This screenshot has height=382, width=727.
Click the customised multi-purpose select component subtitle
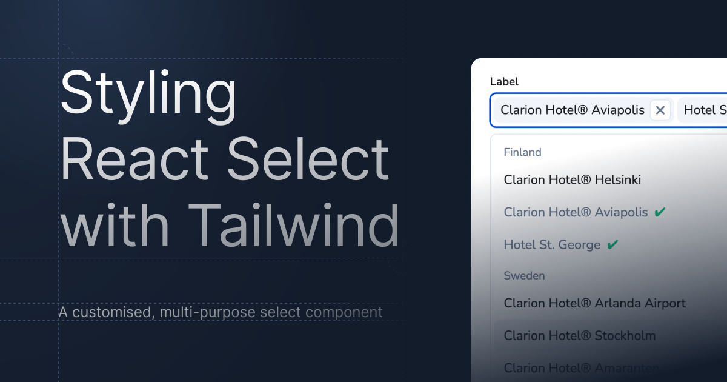(221, 312)
